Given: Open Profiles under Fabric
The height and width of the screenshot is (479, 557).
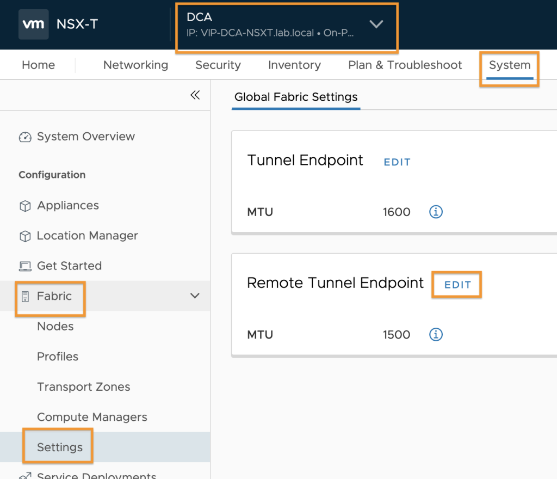Looking at the screenshot, I should [x=58, y=357].
